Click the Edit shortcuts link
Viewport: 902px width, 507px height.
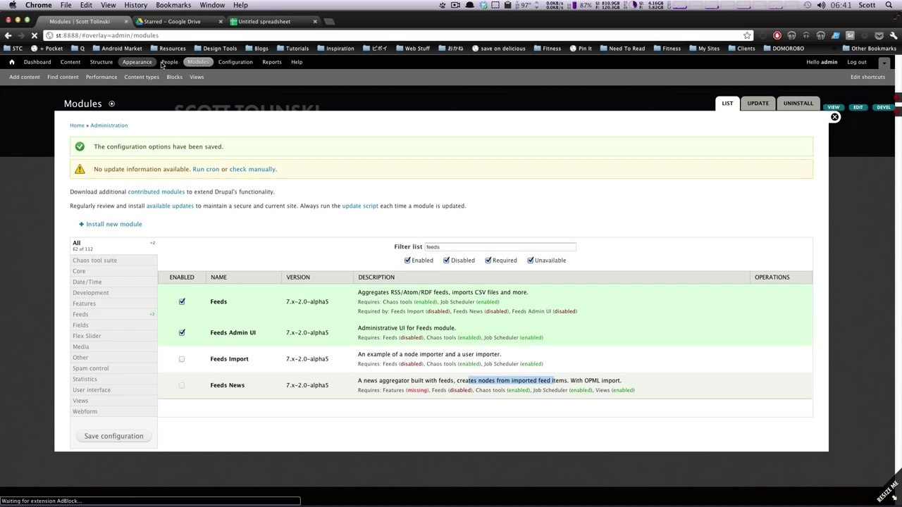tap(867, 77)
